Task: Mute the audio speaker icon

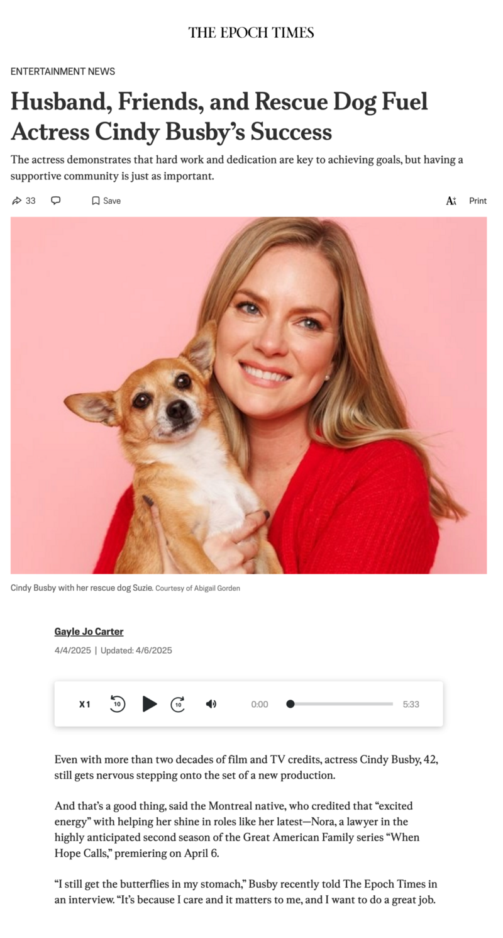Action: tap(211, 704)
